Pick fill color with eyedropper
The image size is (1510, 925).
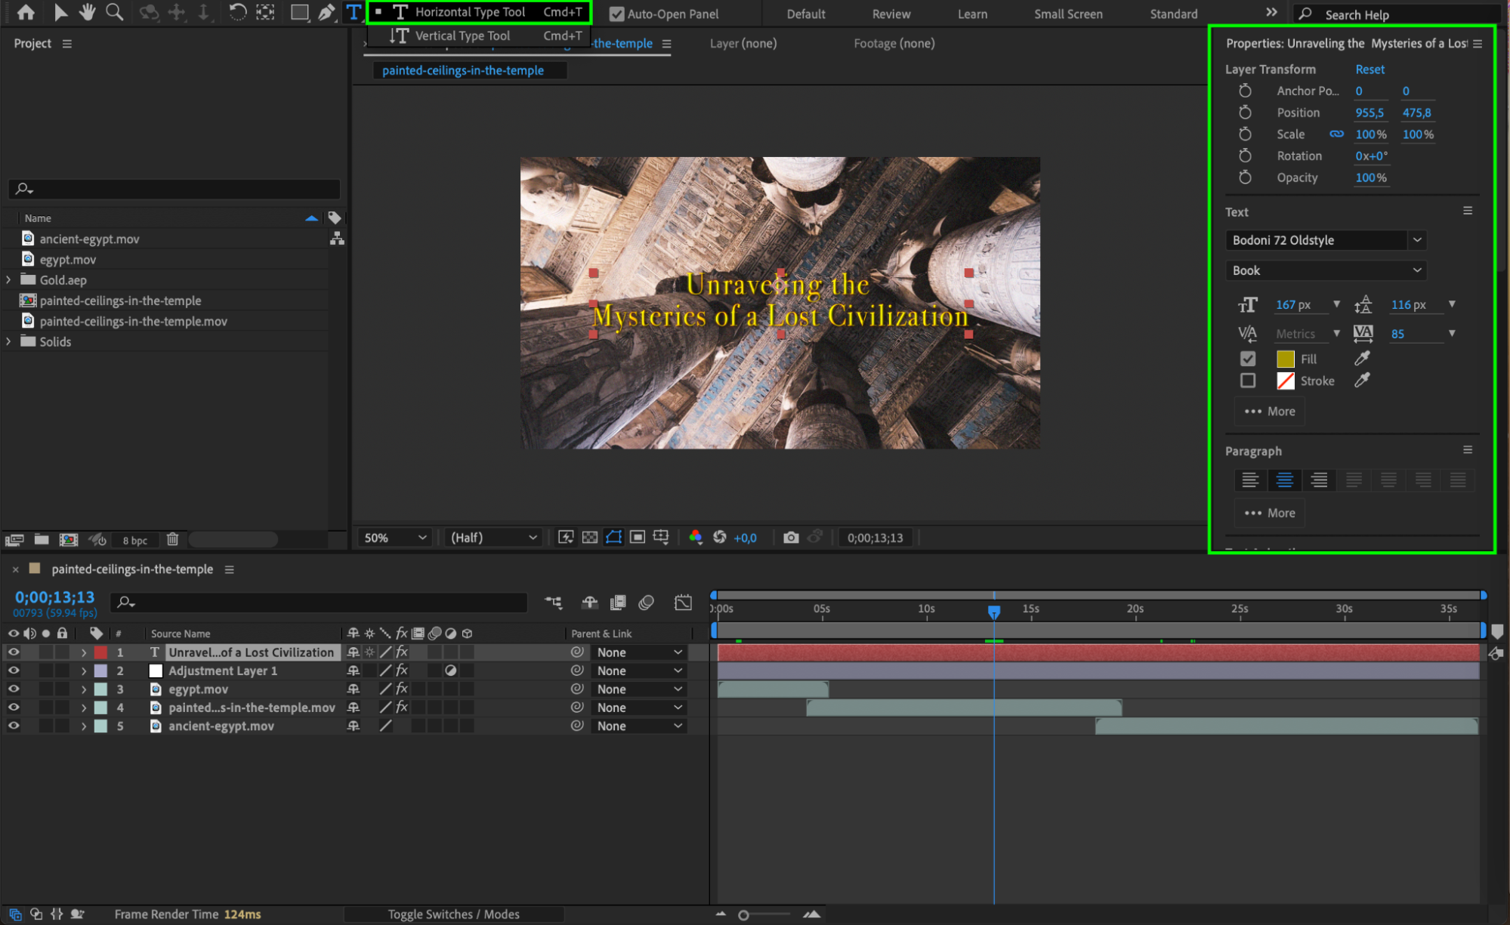tap(1362, 359)
